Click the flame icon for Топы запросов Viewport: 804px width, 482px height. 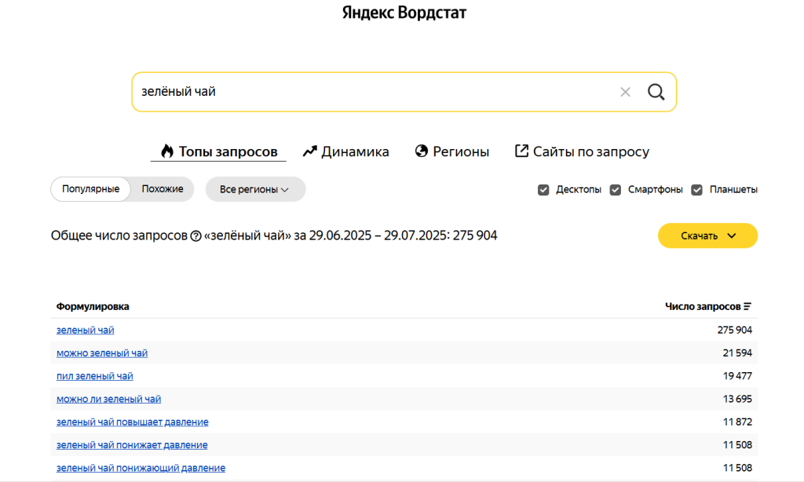pos(166,152)
